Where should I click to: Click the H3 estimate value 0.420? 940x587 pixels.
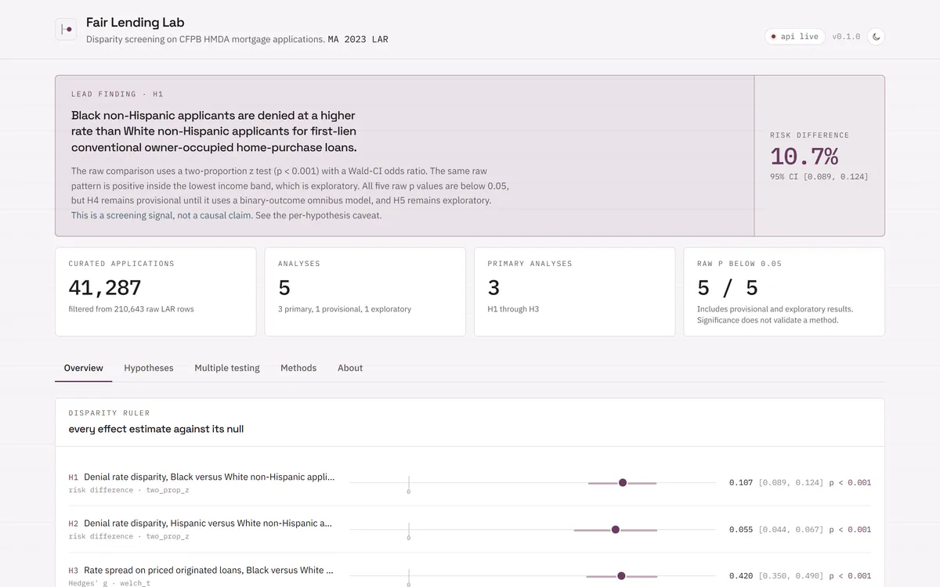[740, 576]
